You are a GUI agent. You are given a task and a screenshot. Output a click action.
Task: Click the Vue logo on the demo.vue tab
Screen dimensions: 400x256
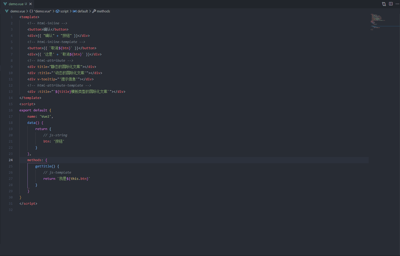click(5, 4)
